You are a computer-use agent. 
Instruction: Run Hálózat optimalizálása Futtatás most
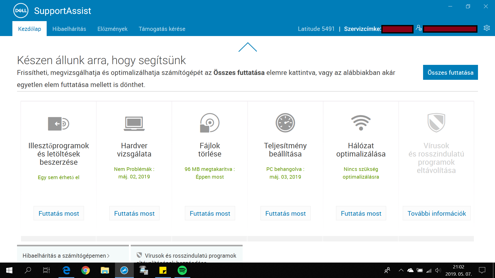361,213
